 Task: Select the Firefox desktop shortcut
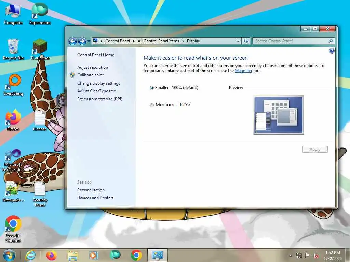(13, 120)
